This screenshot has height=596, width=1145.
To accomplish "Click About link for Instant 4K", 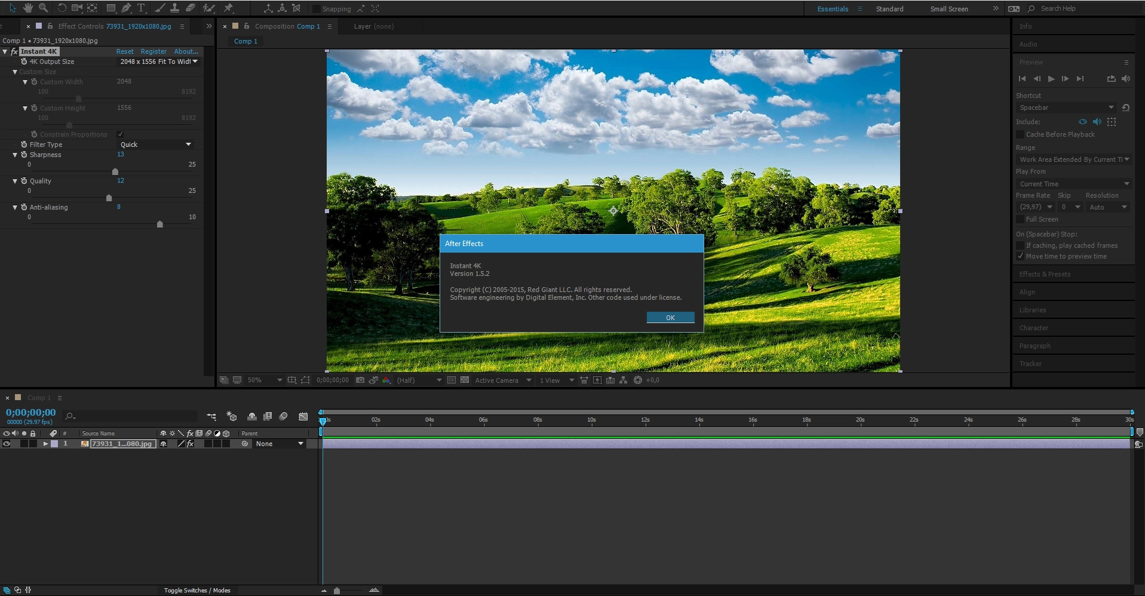I will (186, 51).
